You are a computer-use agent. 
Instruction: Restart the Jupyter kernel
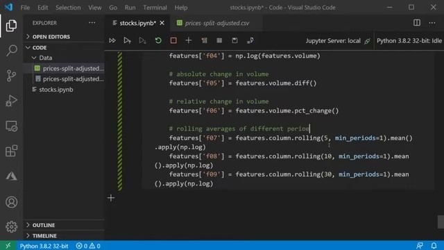coord(158,40)
